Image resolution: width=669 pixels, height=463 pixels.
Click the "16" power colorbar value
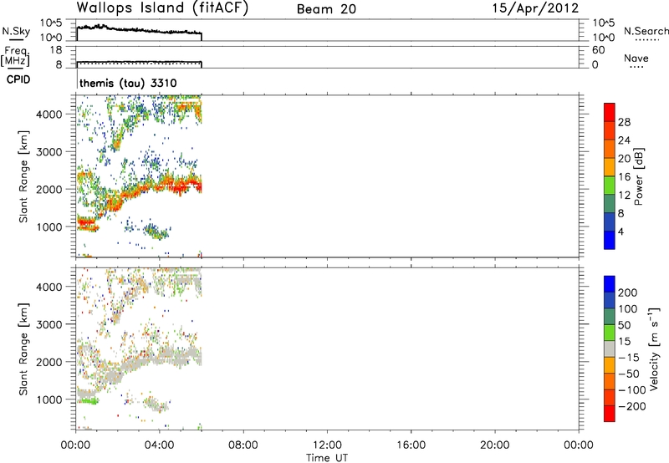tap(624, 177)
